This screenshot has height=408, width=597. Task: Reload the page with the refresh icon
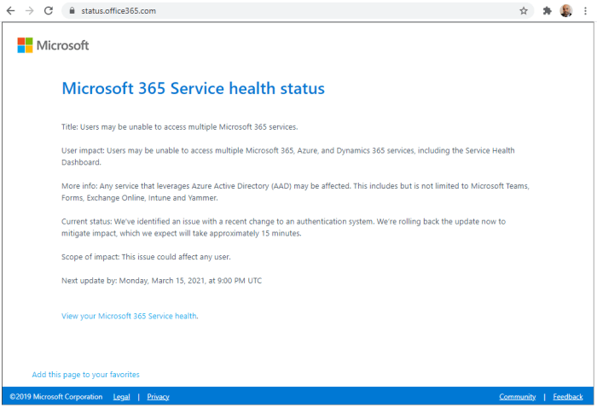(x=49, y=10)
